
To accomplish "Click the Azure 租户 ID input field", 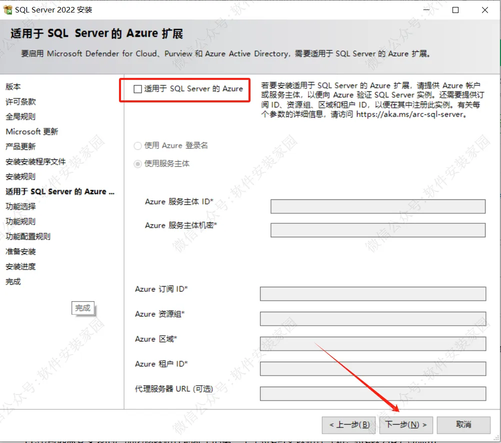I will [x=373, y=369].
